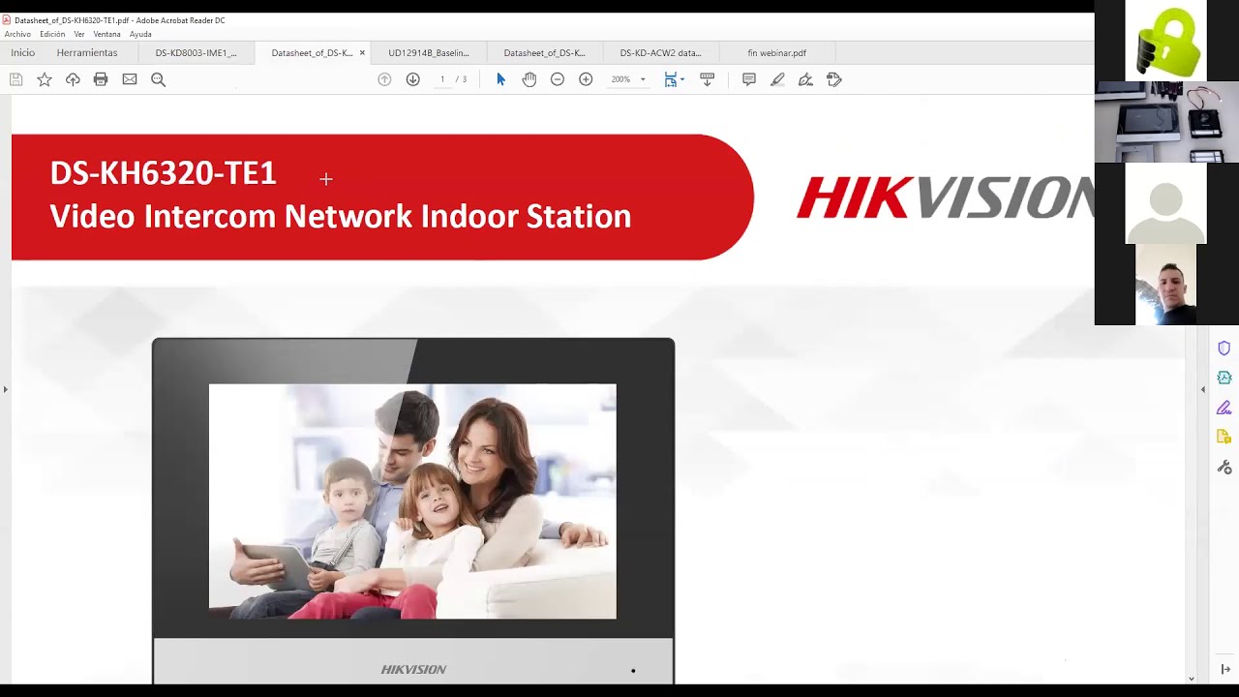The height and width of the screenshot is (697, 1239).
Task: Click the page number field
Action: pyautogui.click(x=442, y=79)
